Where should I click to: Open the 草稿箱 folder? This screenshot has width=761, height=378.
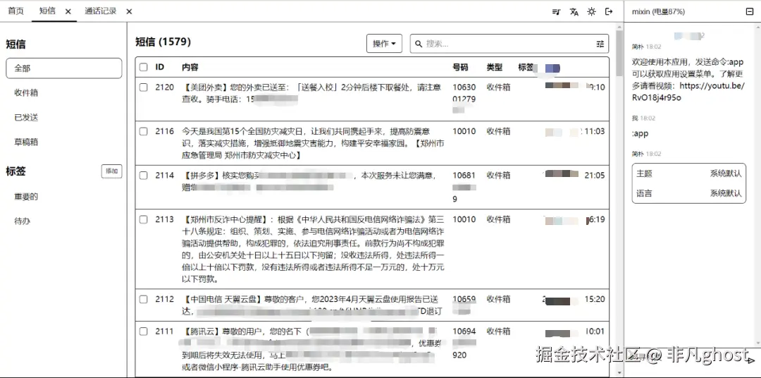coord(26,142)
